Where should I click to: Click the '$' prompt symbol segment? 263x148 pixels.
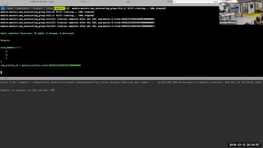click(68, 8)
